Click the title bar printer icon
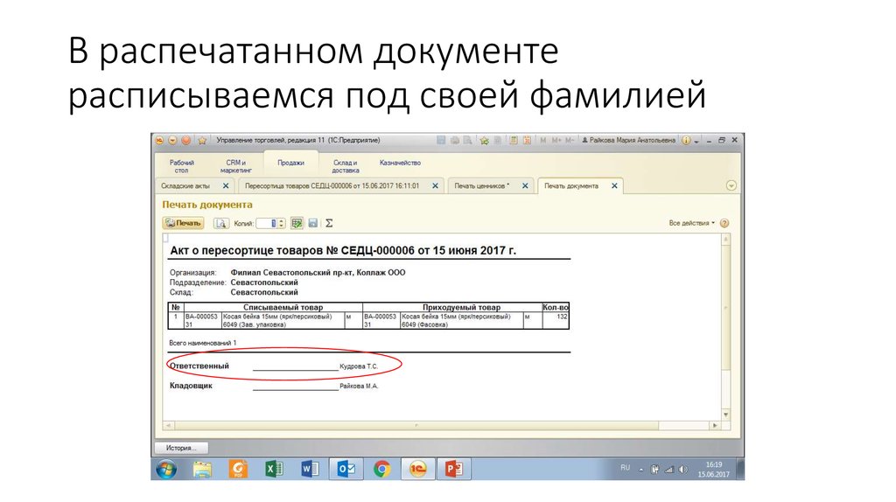The image size is (896, 502). coord(455,141)
